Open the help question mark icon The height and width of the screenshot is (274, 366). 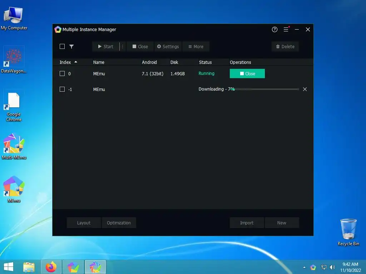point(274,29)
